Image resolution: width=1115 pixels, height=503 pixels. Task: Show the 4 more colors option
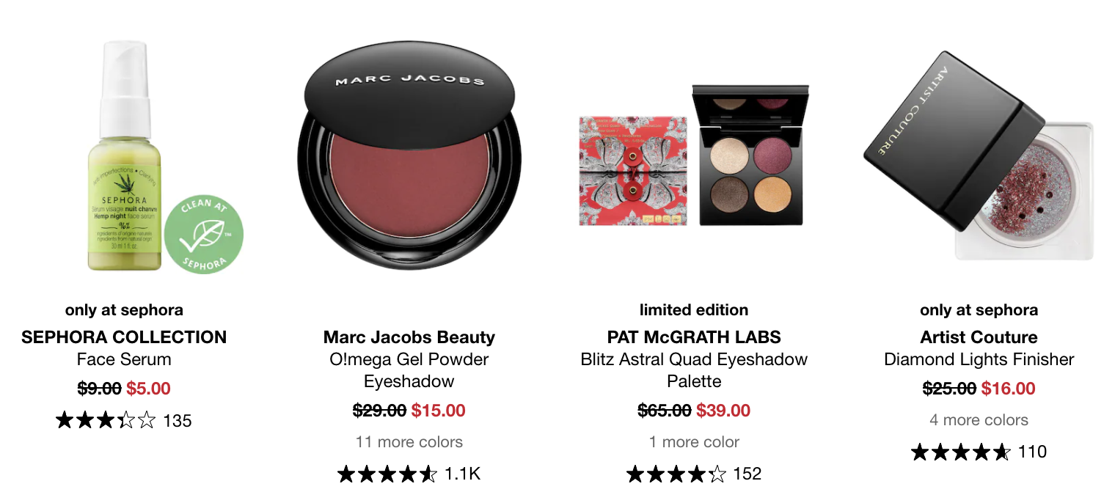pyautogui.click(x=979, y=420)
